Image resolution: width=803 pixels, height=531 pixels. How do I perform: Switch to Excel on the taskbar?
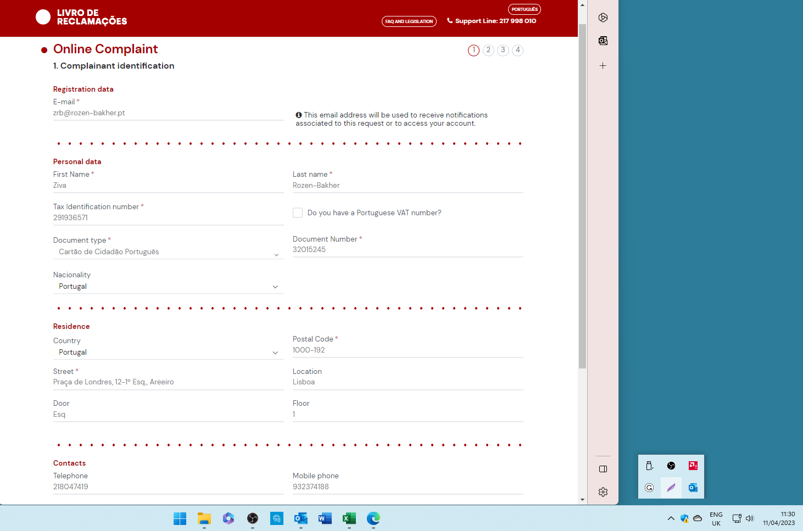349,518
